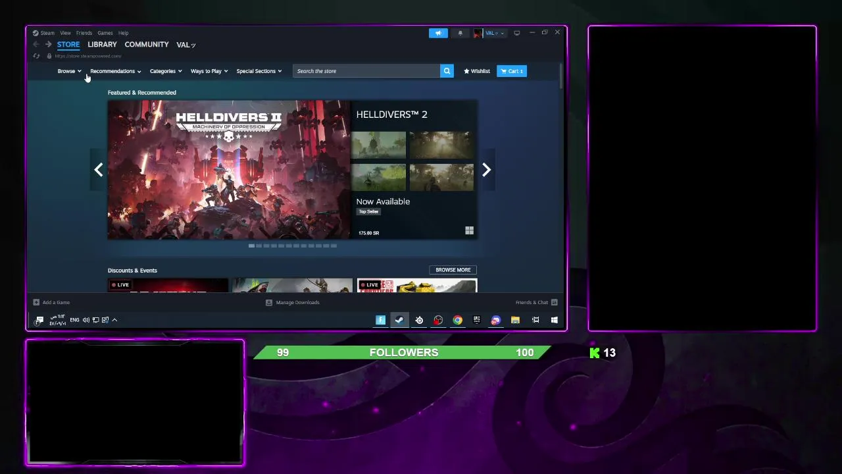The image size is (842, 474).
Task: Open the Windows notification center icon
Action: pyautogui.click(x=39, y=320)
